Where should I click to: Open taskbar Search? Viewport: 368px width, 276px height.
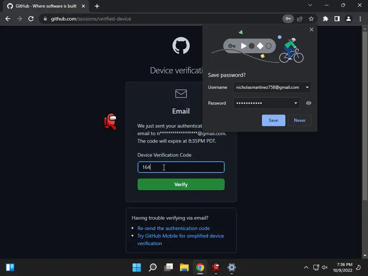(x=152, y=267)
